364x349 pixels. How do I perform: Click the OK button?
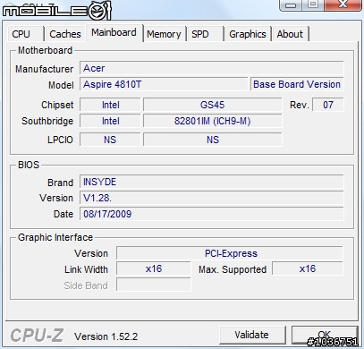325,335
